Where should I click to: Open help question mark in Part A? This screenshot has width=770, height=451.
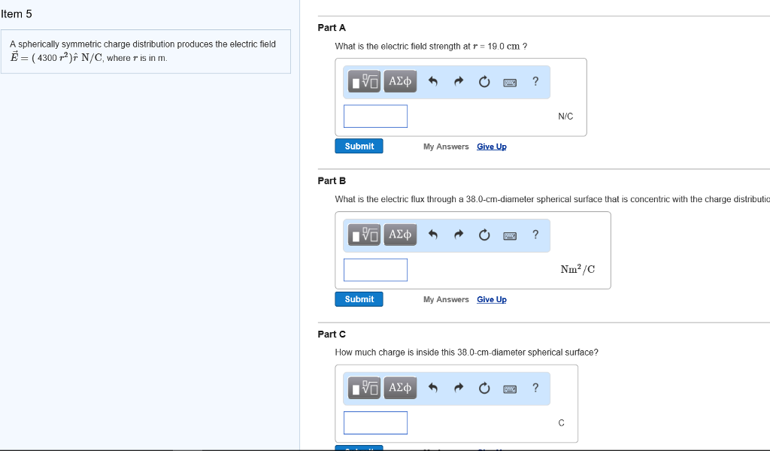[535, 82]
